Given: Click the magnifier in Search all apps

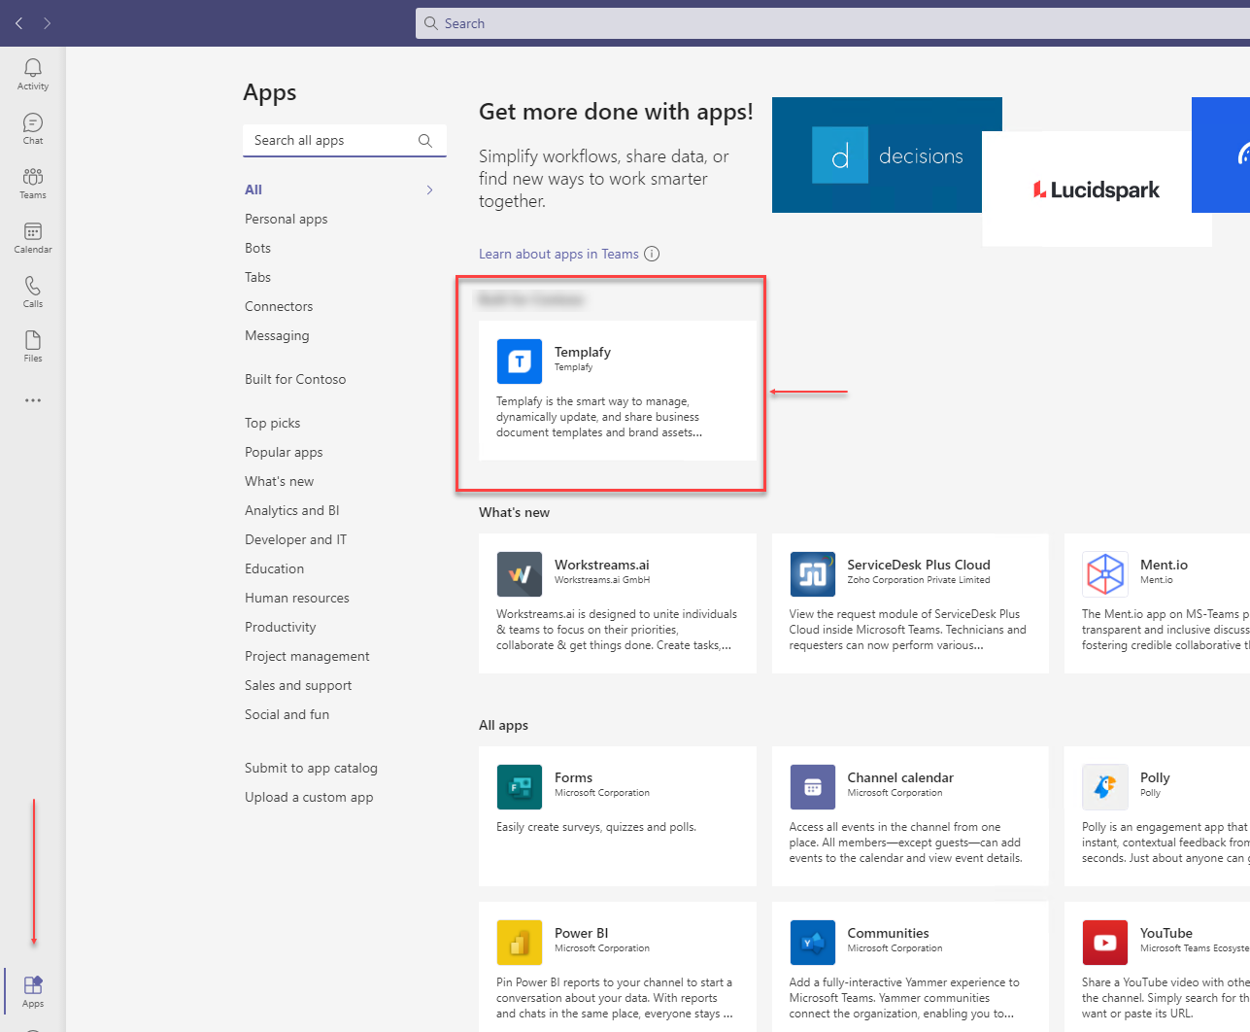Looking at the screenshot, I should coord(424,141).
